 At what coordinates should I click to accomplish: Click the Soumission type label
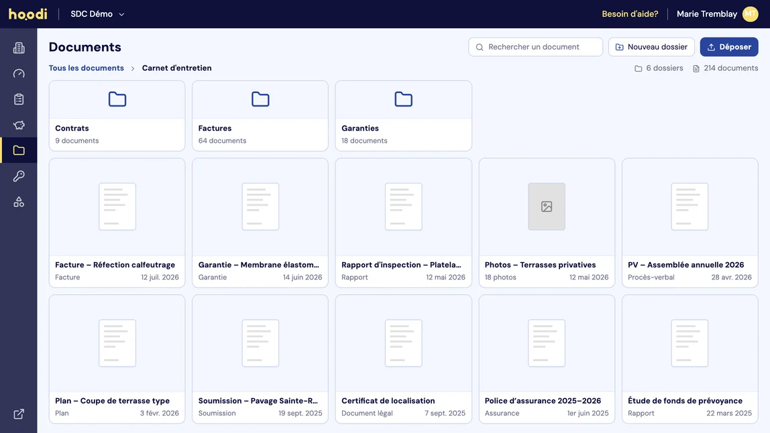coord(217,413)
